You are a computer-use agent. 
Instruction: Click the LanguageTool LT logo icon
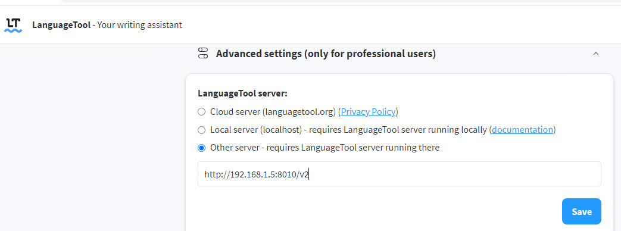pos(13,25)
